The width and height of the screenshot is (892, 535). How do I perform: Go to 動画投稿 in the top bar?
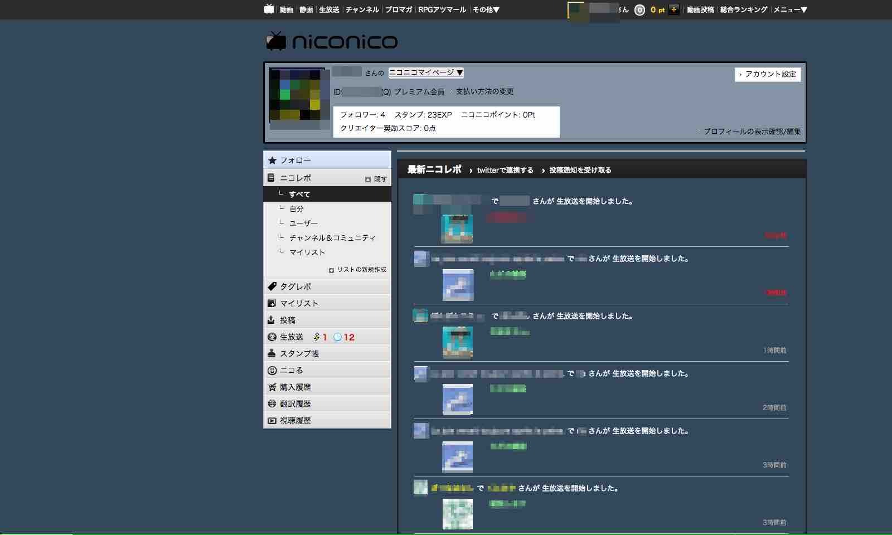tap(700, 9)
